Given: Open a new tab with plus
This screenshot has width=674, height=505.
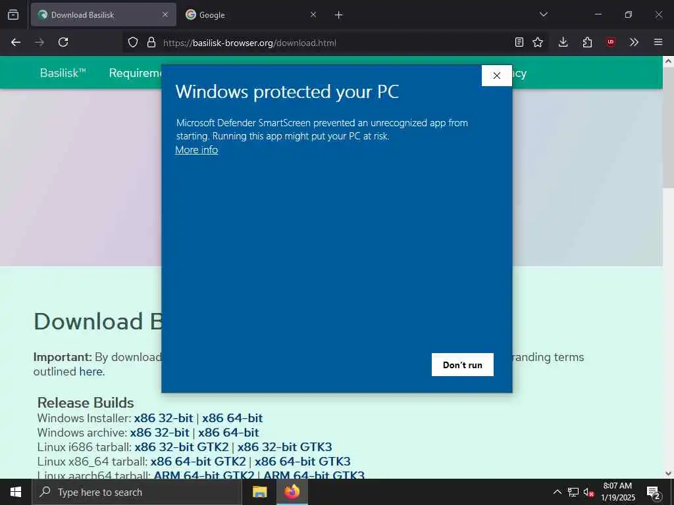Looking at the screenshot, I should pyautogui.click(x=339, y=15).
